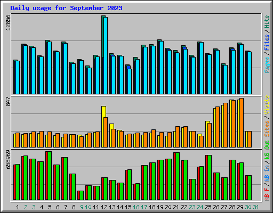Click day 14 on the x-axis
The width and height of the screenshot is (273, 213).
tap(120, 207)
